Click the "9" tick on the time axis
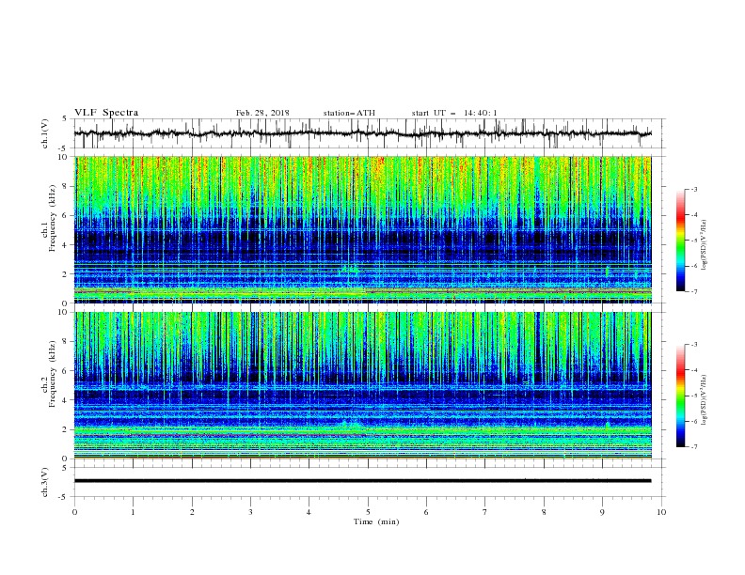745x575 pixels. point(602,512)
